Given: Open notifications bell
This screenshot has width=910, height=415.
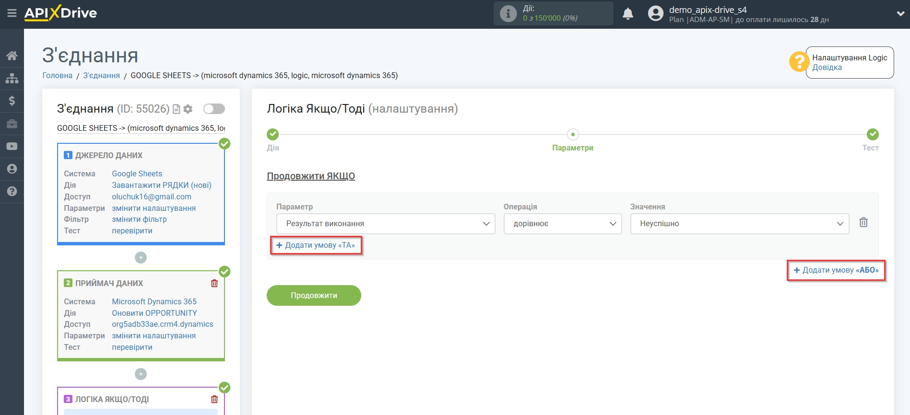Looking at the screenshot, I should pyautogui.click(x=628, y=13).
